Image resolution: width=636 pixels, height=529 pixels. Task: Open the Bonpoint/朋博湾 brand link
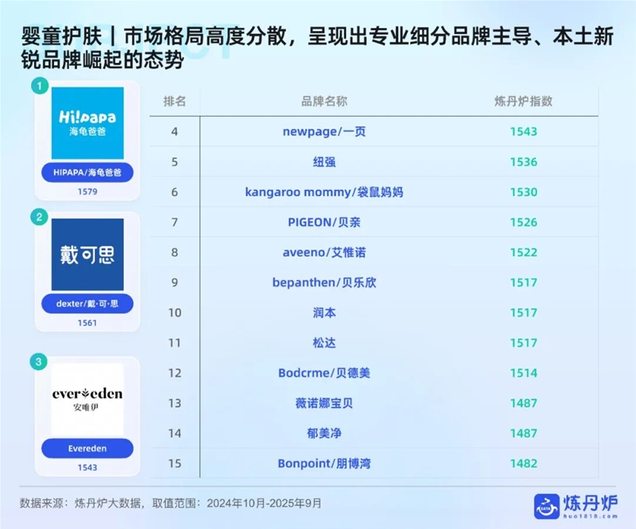point(324,463)
